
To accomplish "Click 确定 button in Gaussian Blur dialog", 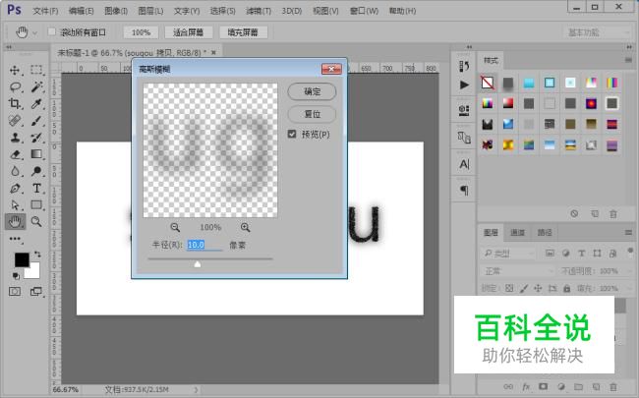I will coord(312,91).
